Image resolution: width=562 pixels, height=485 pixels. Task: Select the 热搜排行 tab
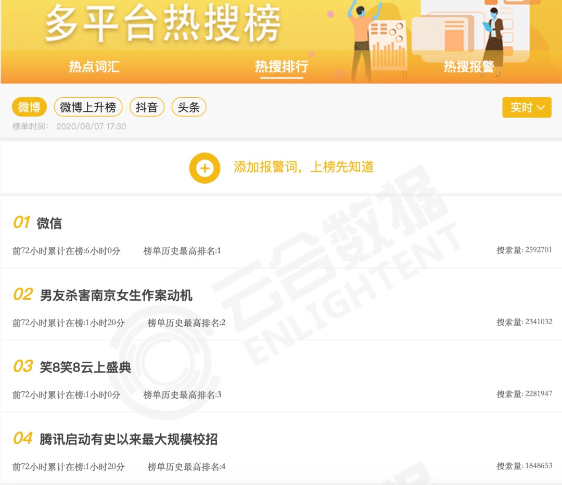(282, 67)
